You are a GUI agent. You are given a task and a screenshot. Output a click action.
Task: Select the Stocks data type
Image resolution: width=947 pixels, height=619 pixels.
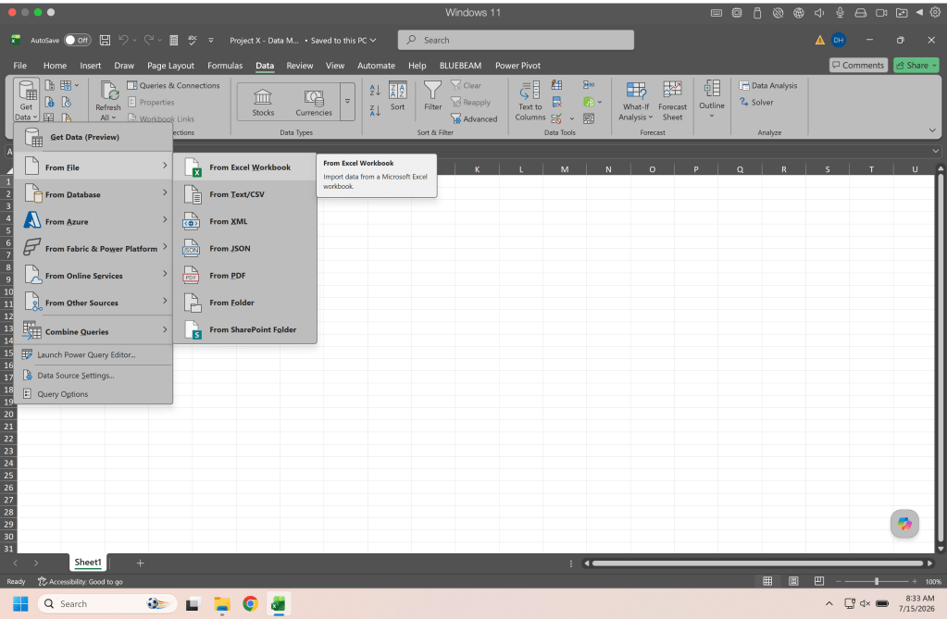pos(263,103)
